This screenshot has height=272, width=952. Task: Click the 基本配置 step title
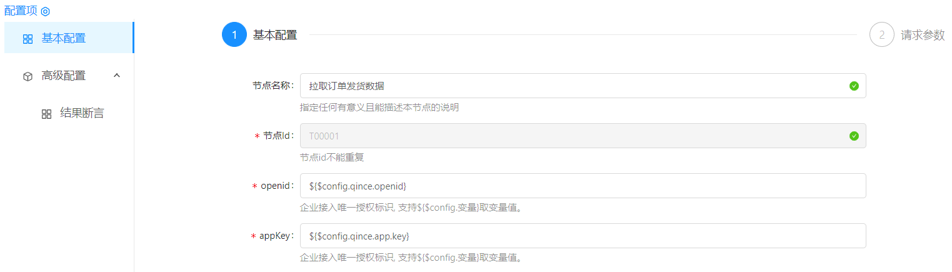coord(275,35)
